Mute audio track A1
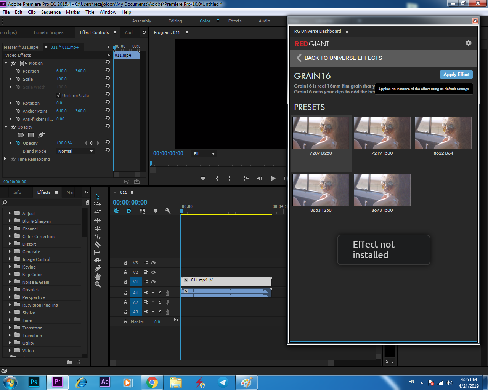Viewport: 488px width, 390px height. pyautogui.click(x=153, y=292)
